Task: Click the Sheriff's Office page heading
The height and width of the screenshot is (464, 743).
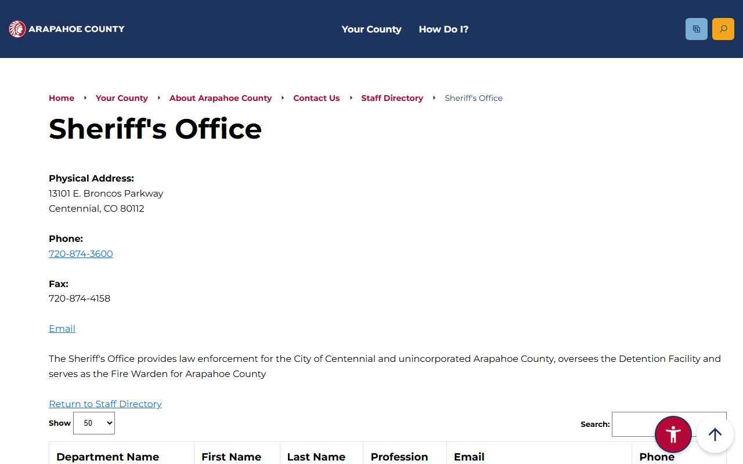Action: 156,129
